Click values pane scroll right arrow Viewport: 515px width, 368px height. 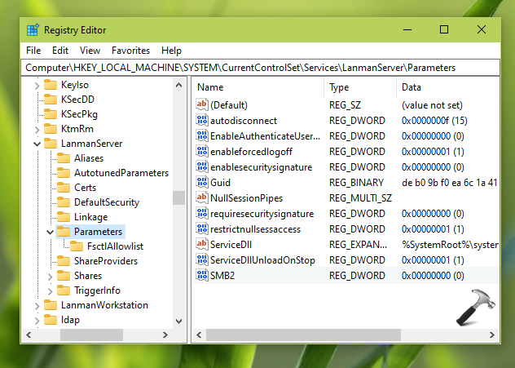491,335
